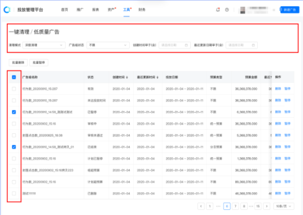Go to page 8
Viewport: 303px width, 215px height.
(244, 207)
